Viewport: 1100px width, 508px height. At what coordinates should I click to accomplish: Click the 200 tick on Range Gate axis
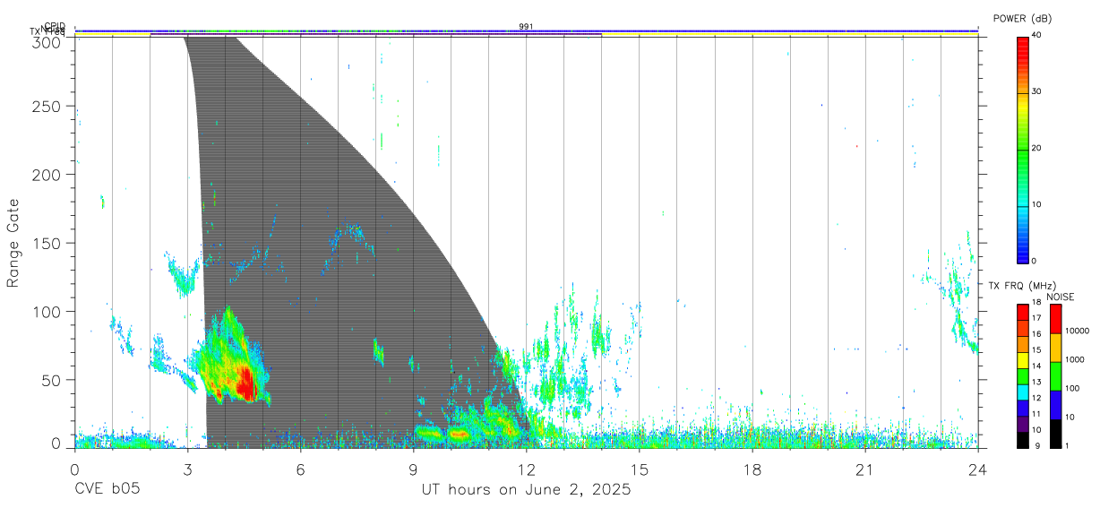(48, 175)
